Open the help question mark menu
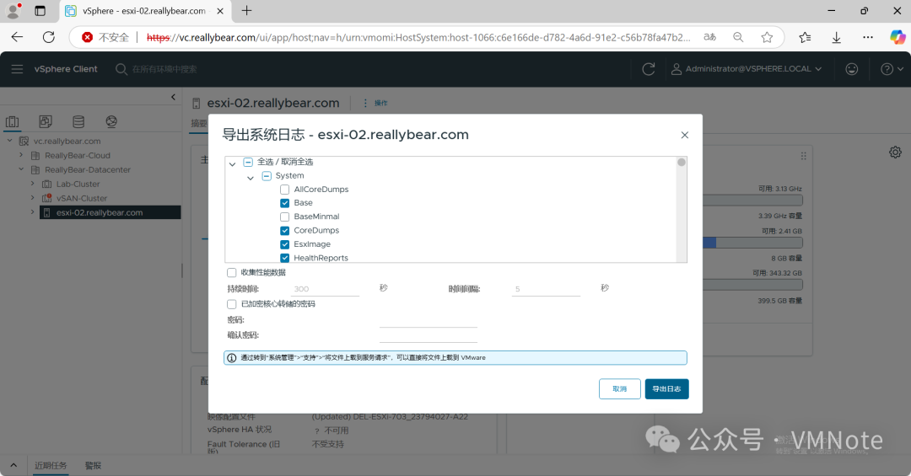Image resolution: width=911 pixels, height=476 pixels. point(892,69)
